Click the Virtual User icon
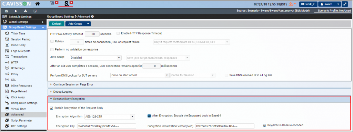353x132 pixels. [x=7, y=109]
